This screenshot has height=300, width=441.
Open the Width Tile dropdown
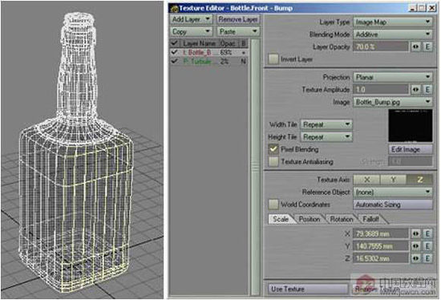pos(326,124)
